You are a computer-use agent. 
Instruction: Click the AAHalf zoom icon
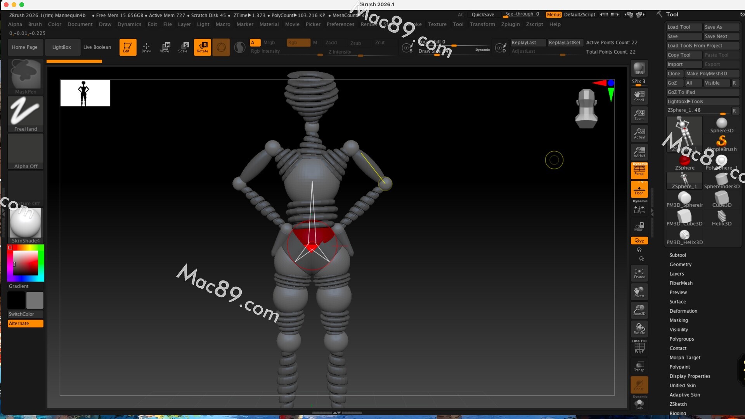[639, 152]
